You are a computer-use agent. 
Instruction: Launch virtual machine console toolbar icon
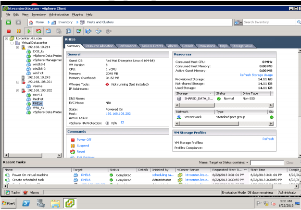pos(78,31)
